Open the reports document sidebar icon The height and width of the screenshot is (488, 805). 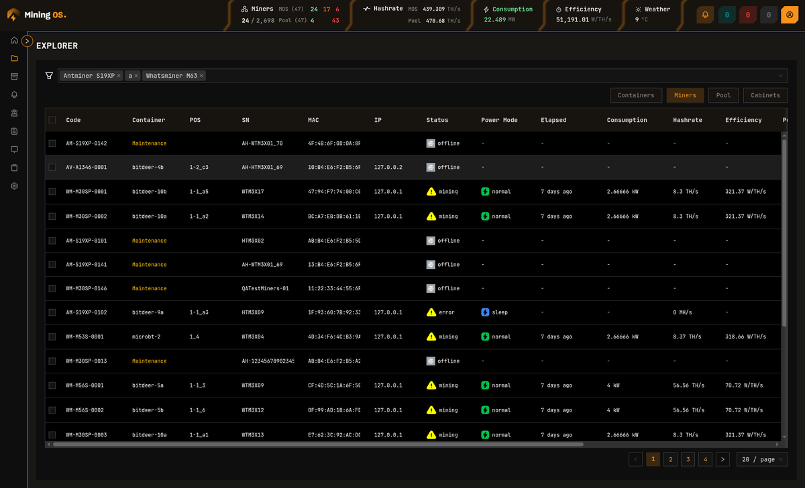coord(14,131)
